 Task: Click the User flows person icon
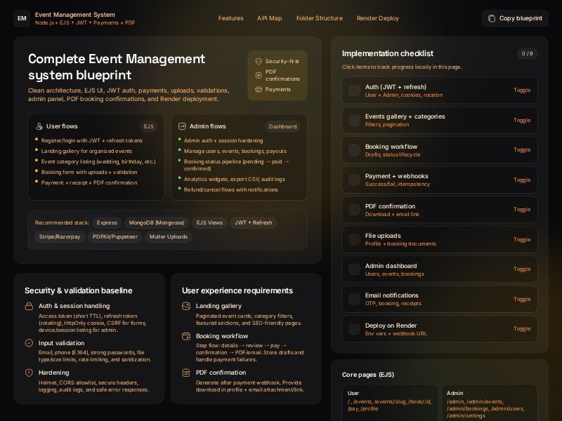pyautogui.click(x=39, y=126)
